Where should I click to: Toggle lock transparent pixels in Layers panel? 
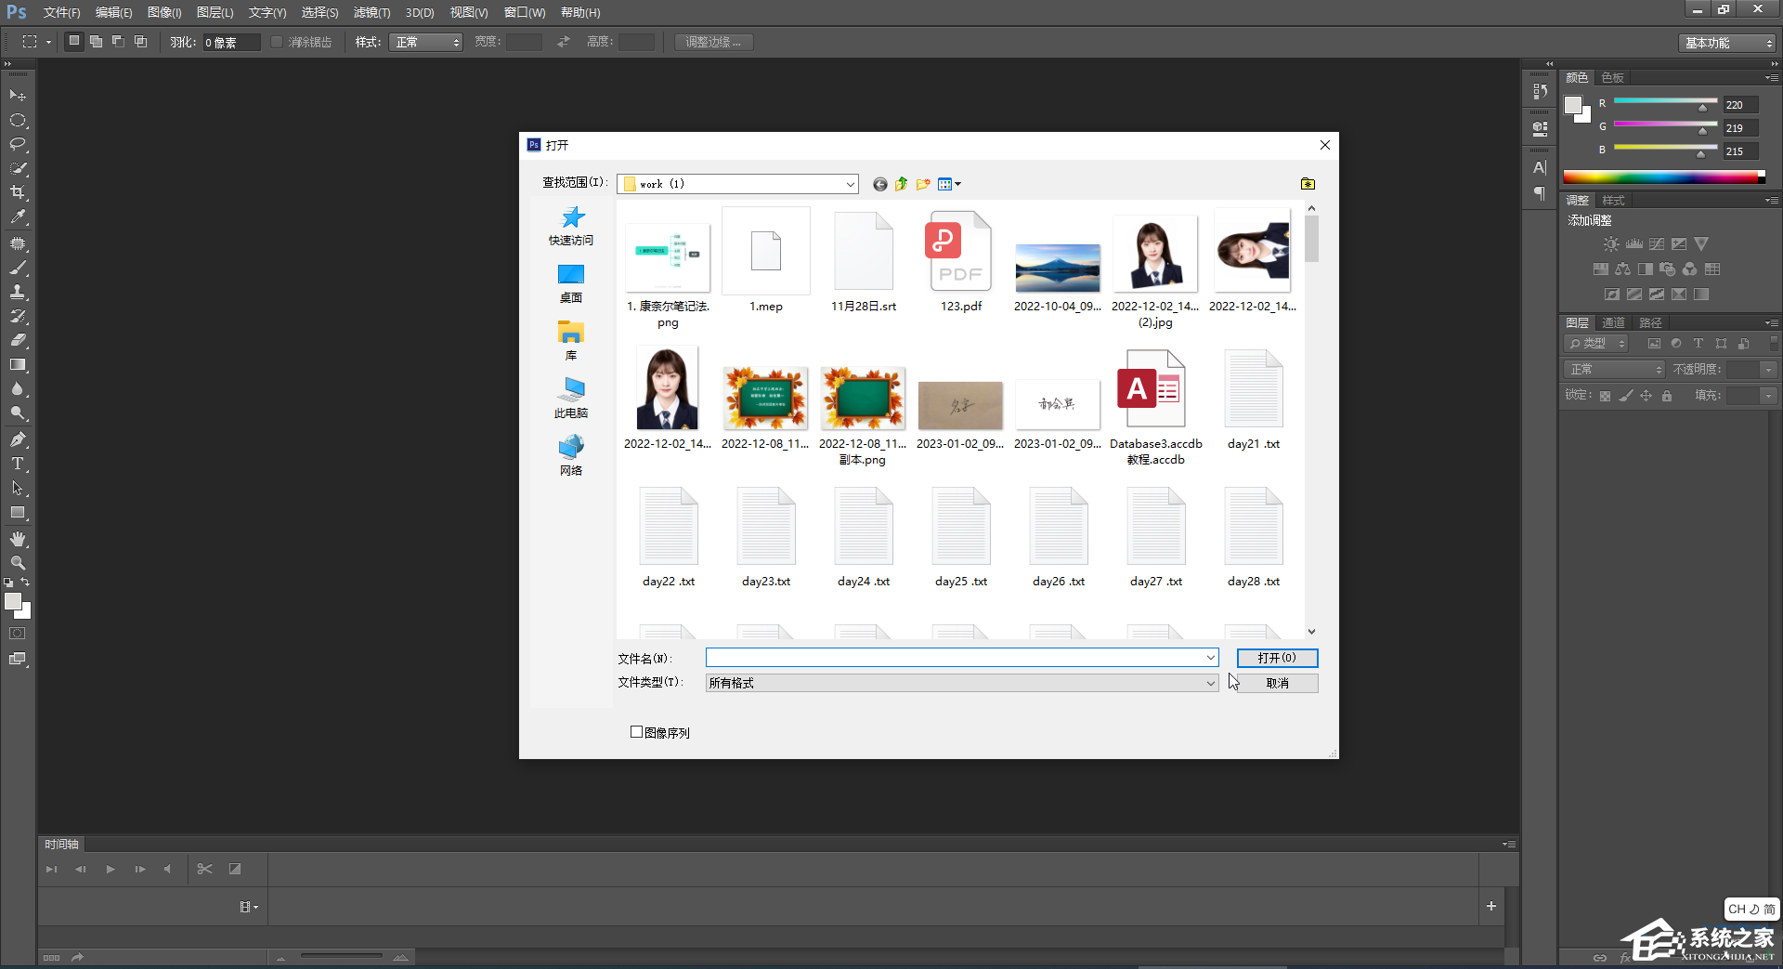[x=1605, y=396]
